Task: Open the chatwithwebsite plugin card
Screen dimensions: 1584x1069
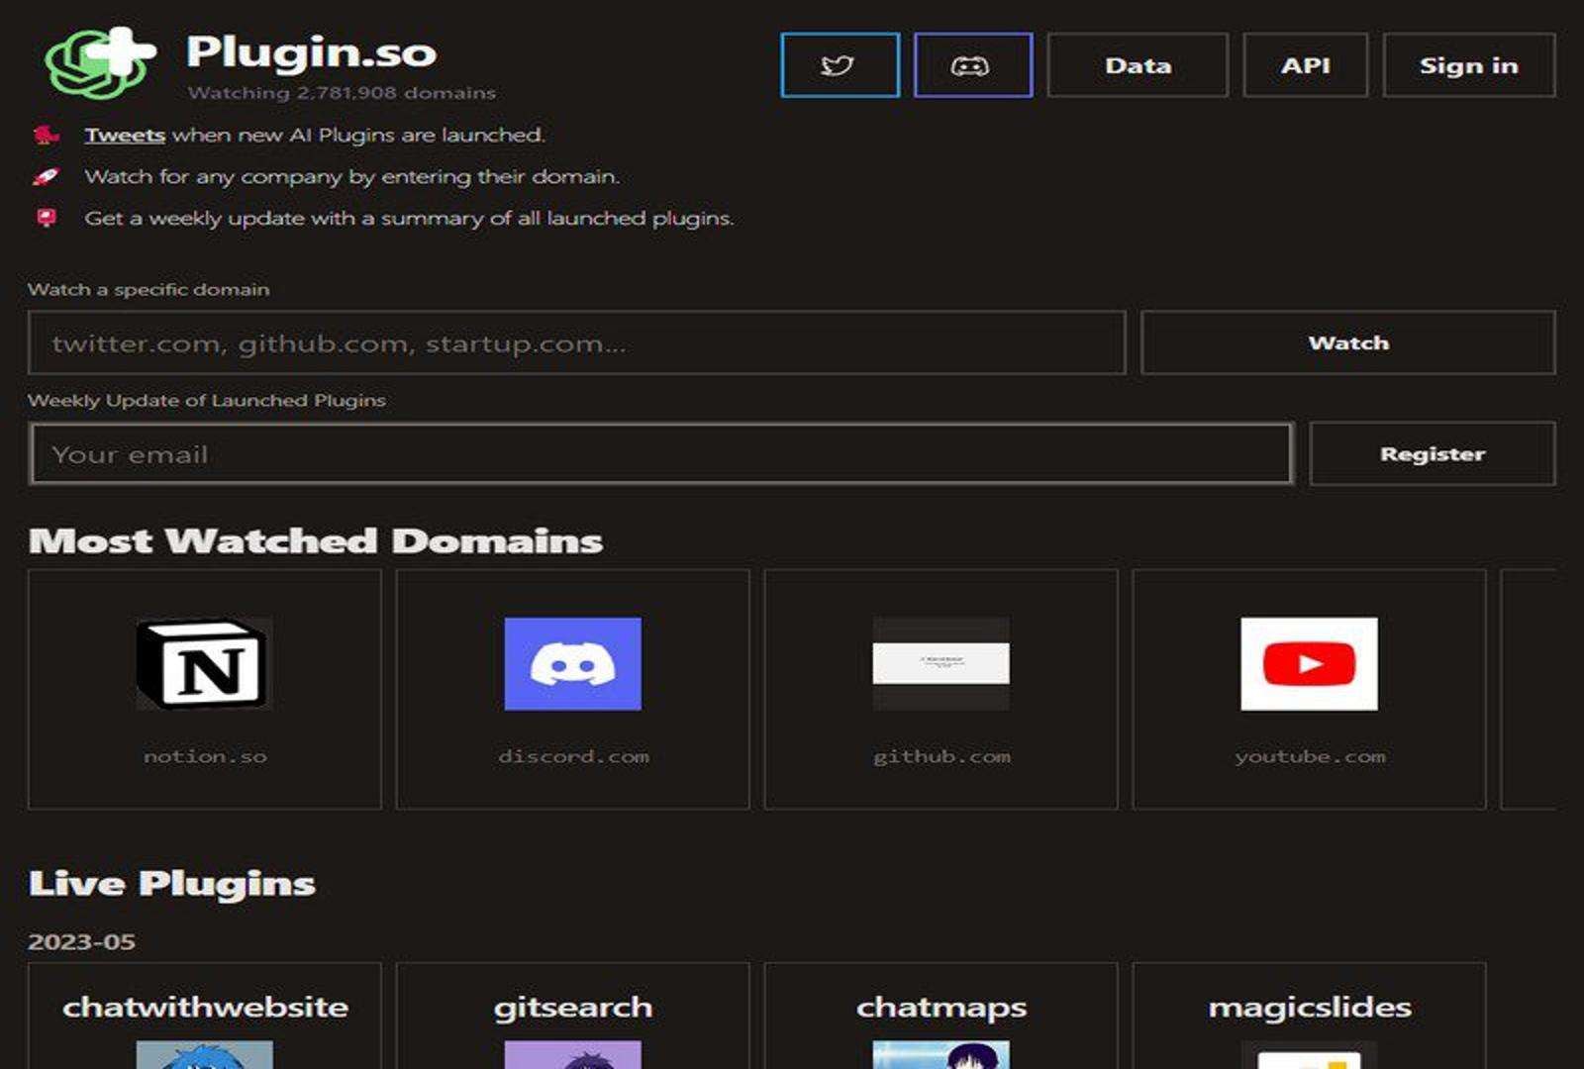Action: point(205,1006)
